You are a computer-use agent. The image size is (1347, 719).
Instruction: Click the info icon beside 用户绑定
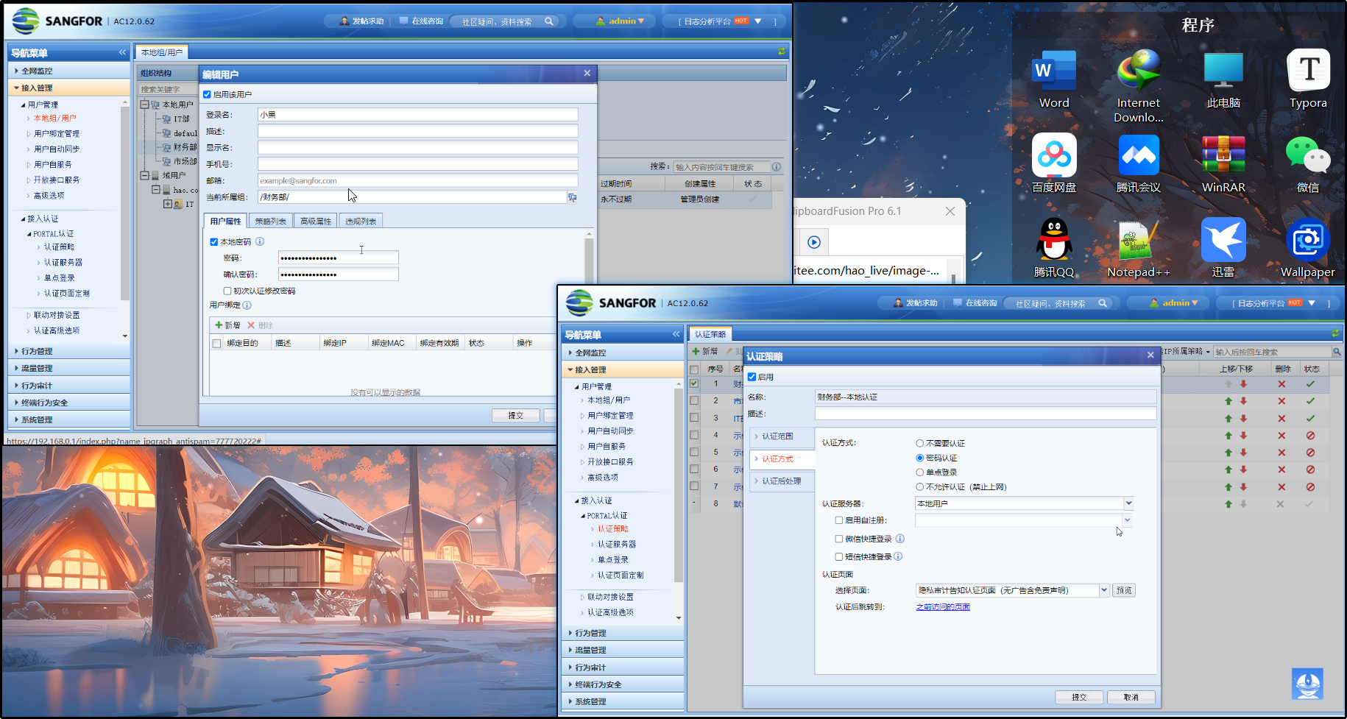coord(247,305)
